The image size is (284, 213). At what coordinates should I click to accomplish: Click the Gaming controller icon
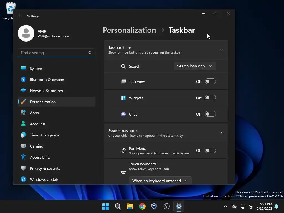pyautogui.click(x=23, y=146)
